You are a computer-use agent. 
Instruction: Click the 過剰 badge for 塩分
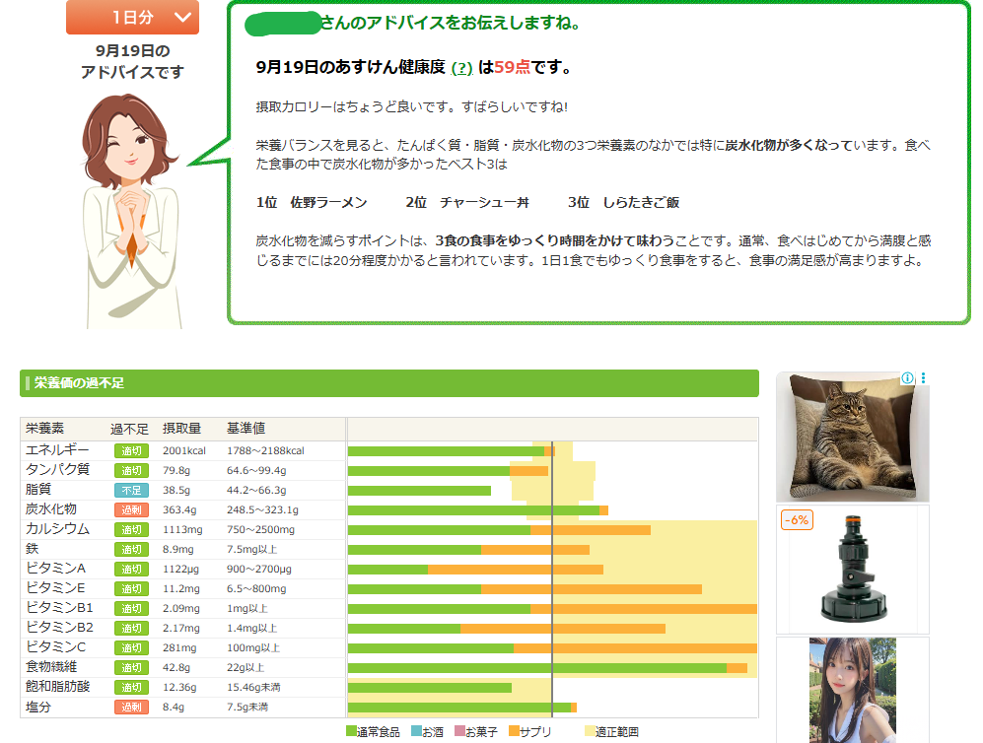(131, 707)
